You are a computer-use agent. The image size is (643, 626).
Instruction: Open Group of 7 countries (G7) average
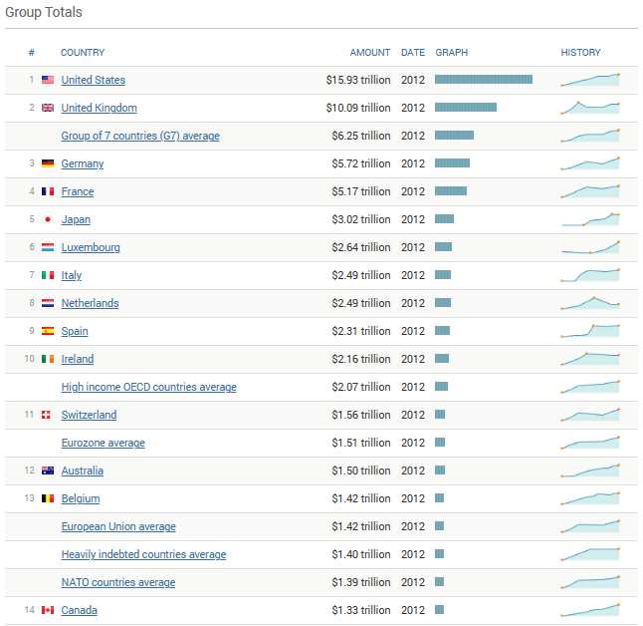coord(140,136)
